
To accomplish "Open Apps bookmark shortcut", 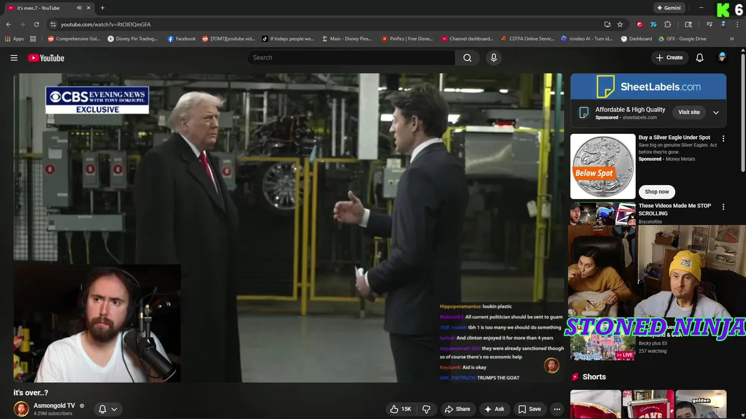I will (x=14, y=39).
